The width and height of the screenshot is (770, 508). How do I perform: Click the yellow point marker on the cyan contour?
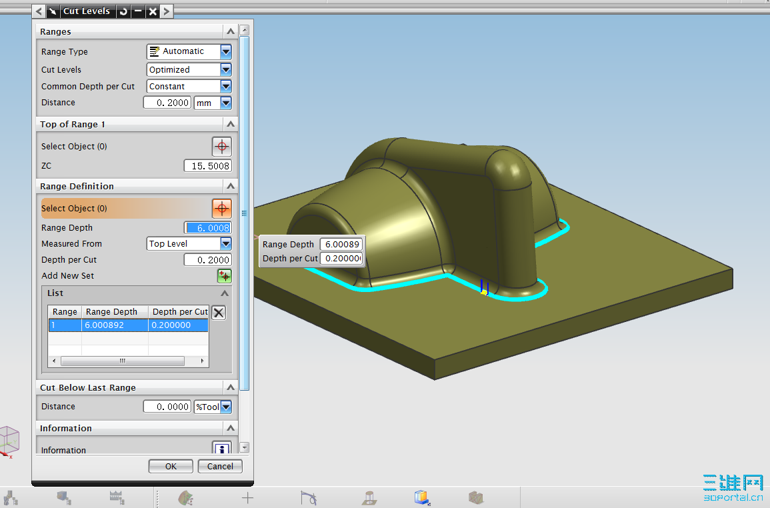[x=484, y=293]
